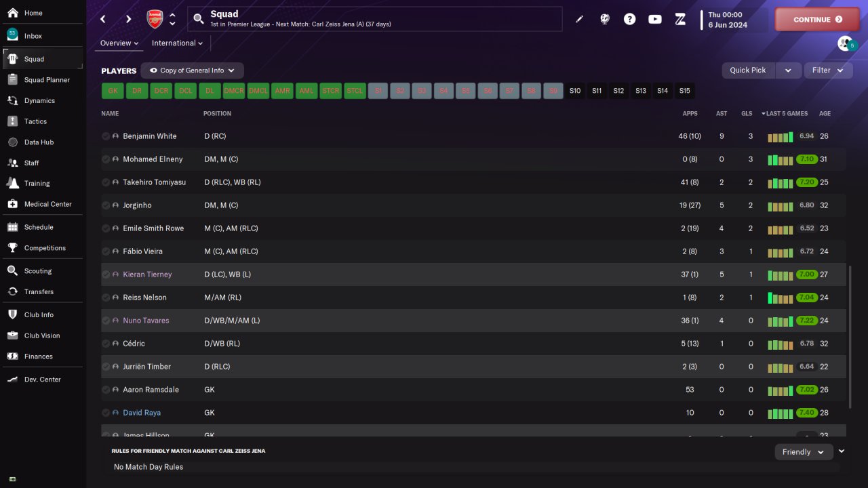Select the DMCR position slot

233,91
